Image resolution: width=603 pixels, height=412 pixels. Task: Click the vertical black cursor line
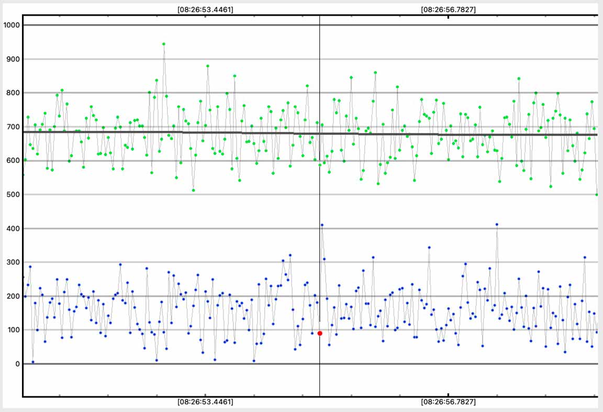point(320,209)
